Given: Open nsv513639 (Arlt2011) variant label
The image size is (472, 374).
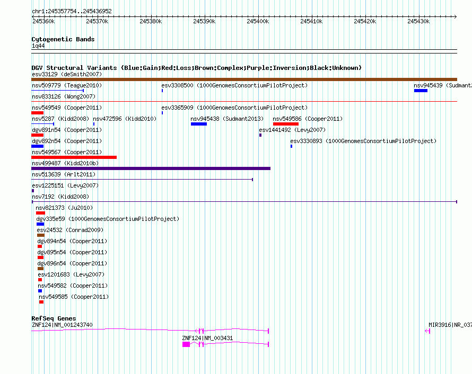Looking at the screenshot, I should pos(64,174).
